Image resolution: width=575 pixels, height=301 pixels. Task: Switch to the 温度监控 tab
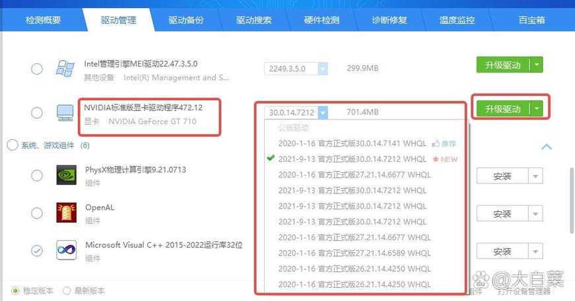click(457, 20)
